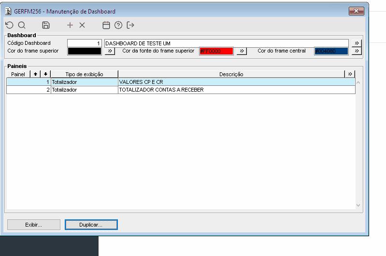The width and height of the screenshot is (386, 256).
Task: Open lookup beside the dashboard description field
Action: coord(357,43)
